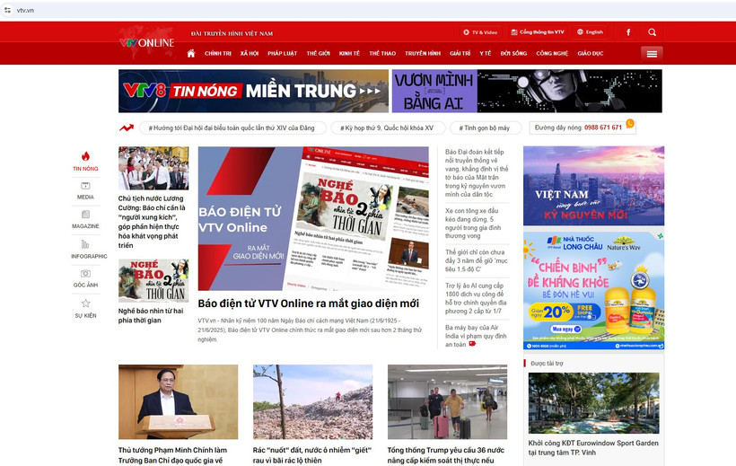Open the Kinh Tế menu item
The width and height of the screenshot is (736, 466).
click(349, 54)
